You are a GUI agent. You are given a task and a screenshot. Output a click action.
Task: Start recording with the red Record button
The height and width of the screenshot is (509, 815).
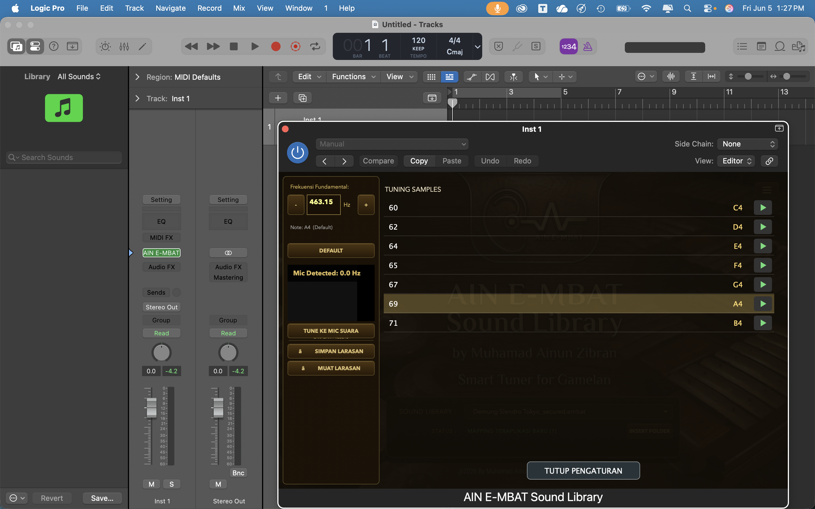click(x=276, y=46)
